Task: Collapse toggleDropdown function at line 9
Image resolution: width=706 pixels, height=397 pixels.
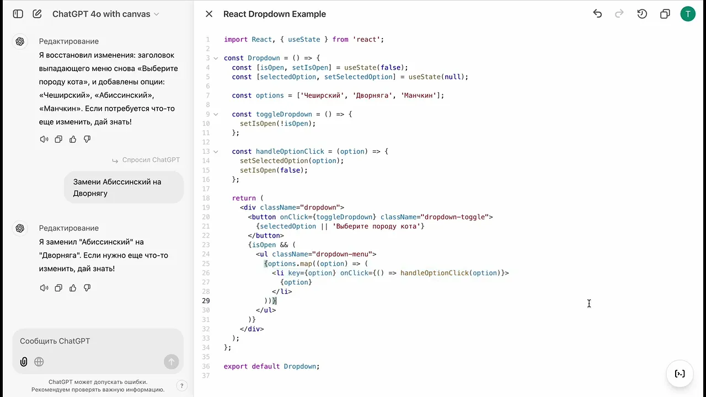Action: tap(216, 114)
